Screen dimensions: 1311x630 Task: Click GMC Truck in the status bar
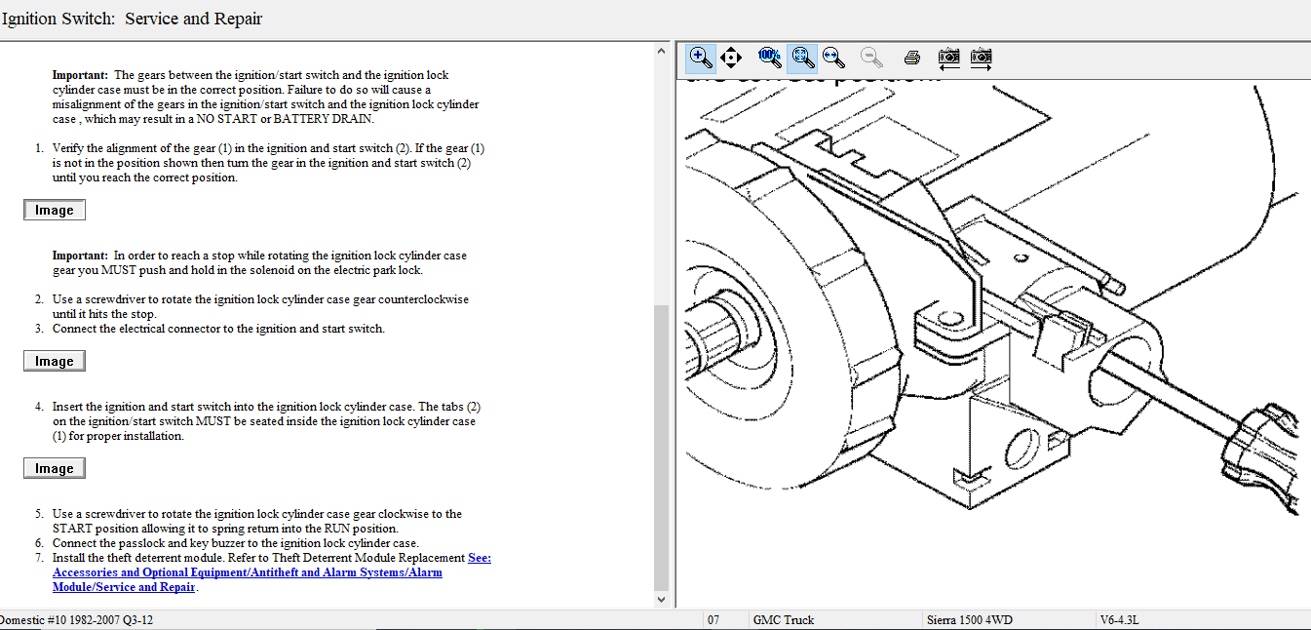coord(783,620)
